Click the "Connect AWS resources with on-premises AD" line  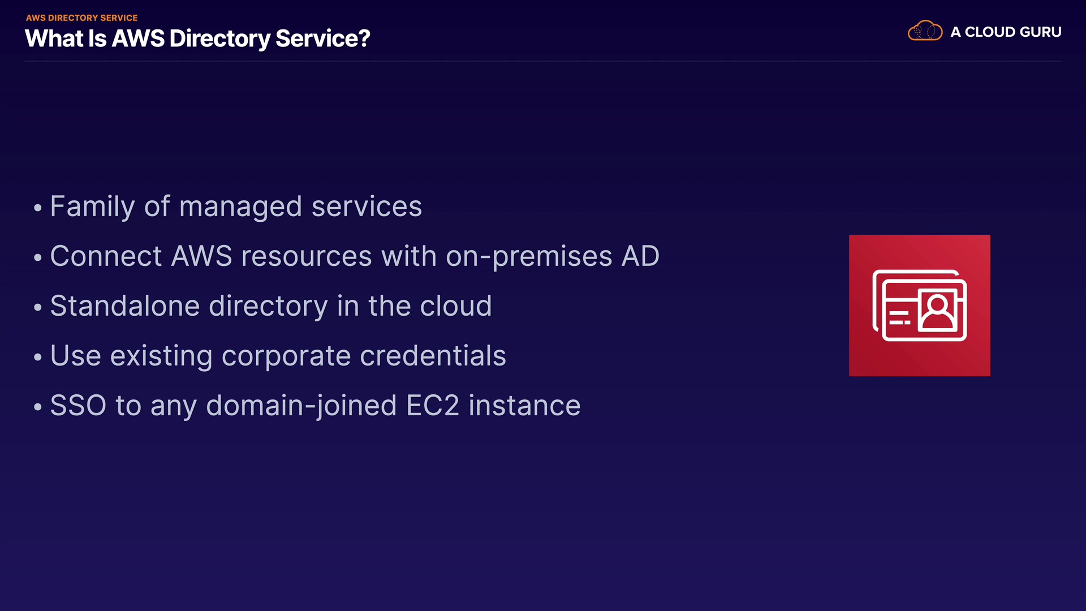point(355,256)
